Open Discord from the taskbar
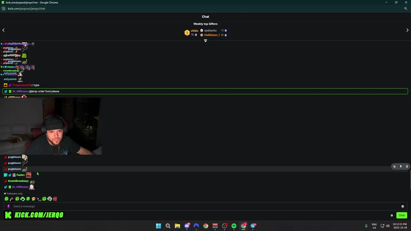This screenshot has width=411, height=231. 187,226
